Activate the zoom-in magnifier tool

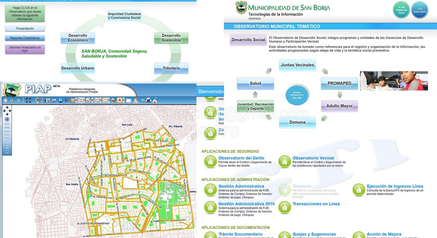(12, 100)
